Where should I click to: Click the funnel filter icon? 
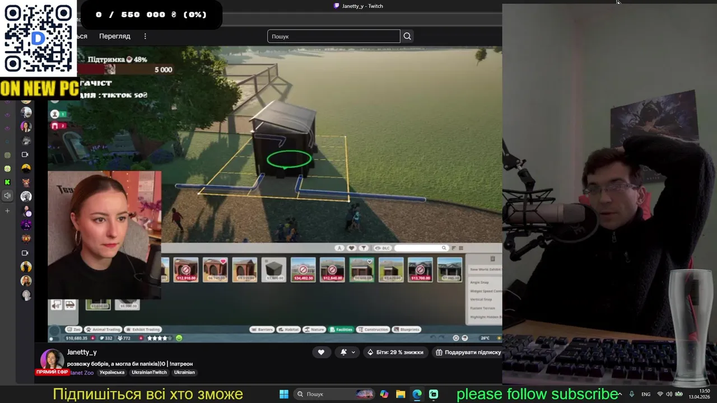coord(364,248)
